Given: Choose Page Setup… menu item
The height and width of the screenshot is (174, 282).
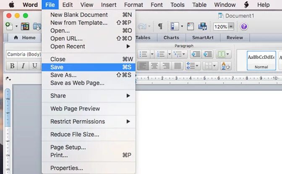Looking at the screenshot, I should click(x=89, y=148).
